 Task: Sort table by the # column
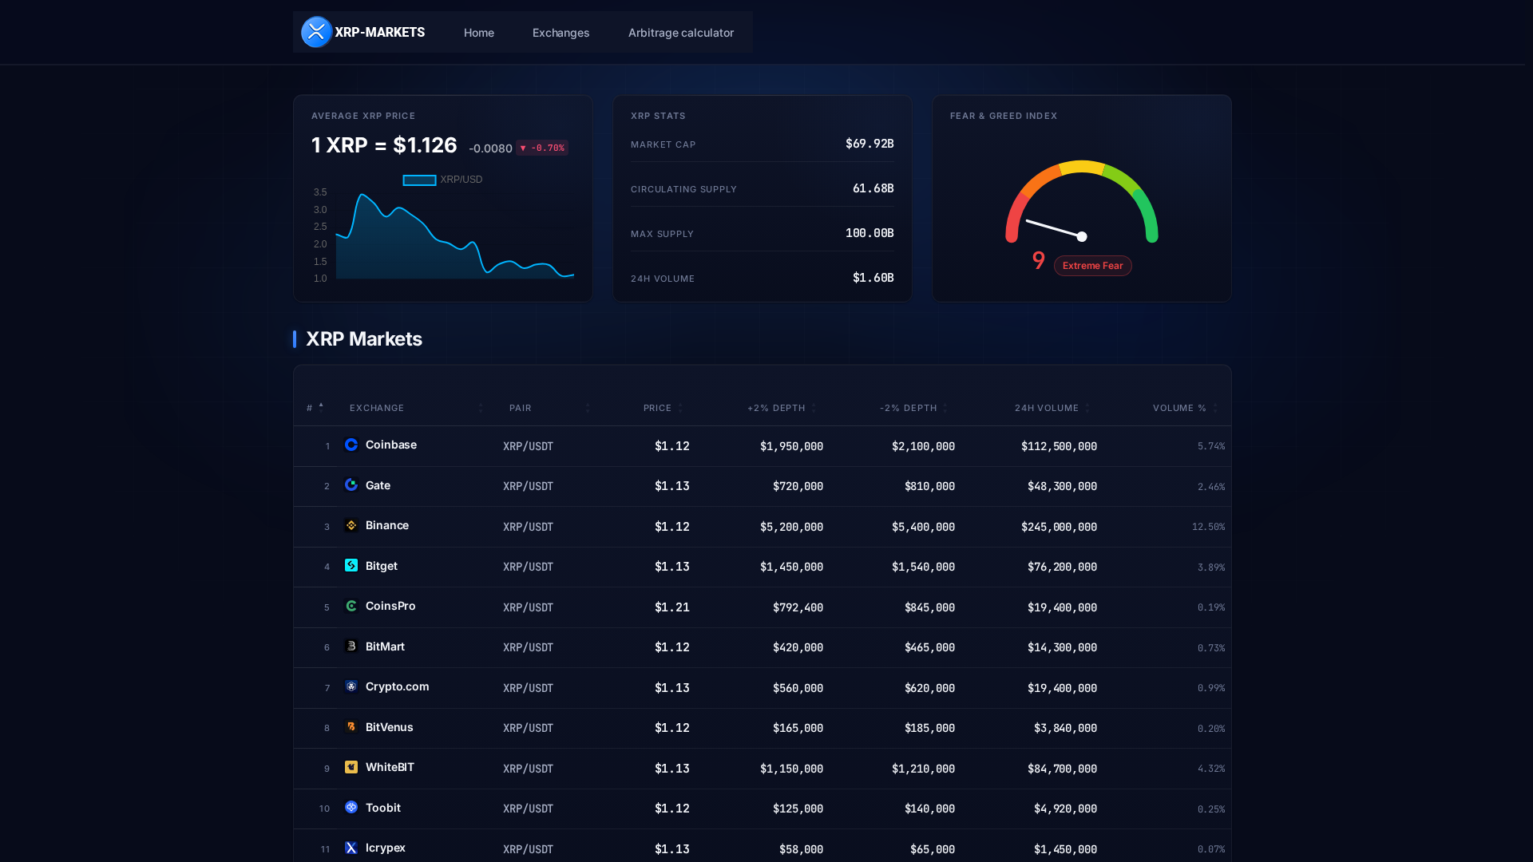point(315,408)
